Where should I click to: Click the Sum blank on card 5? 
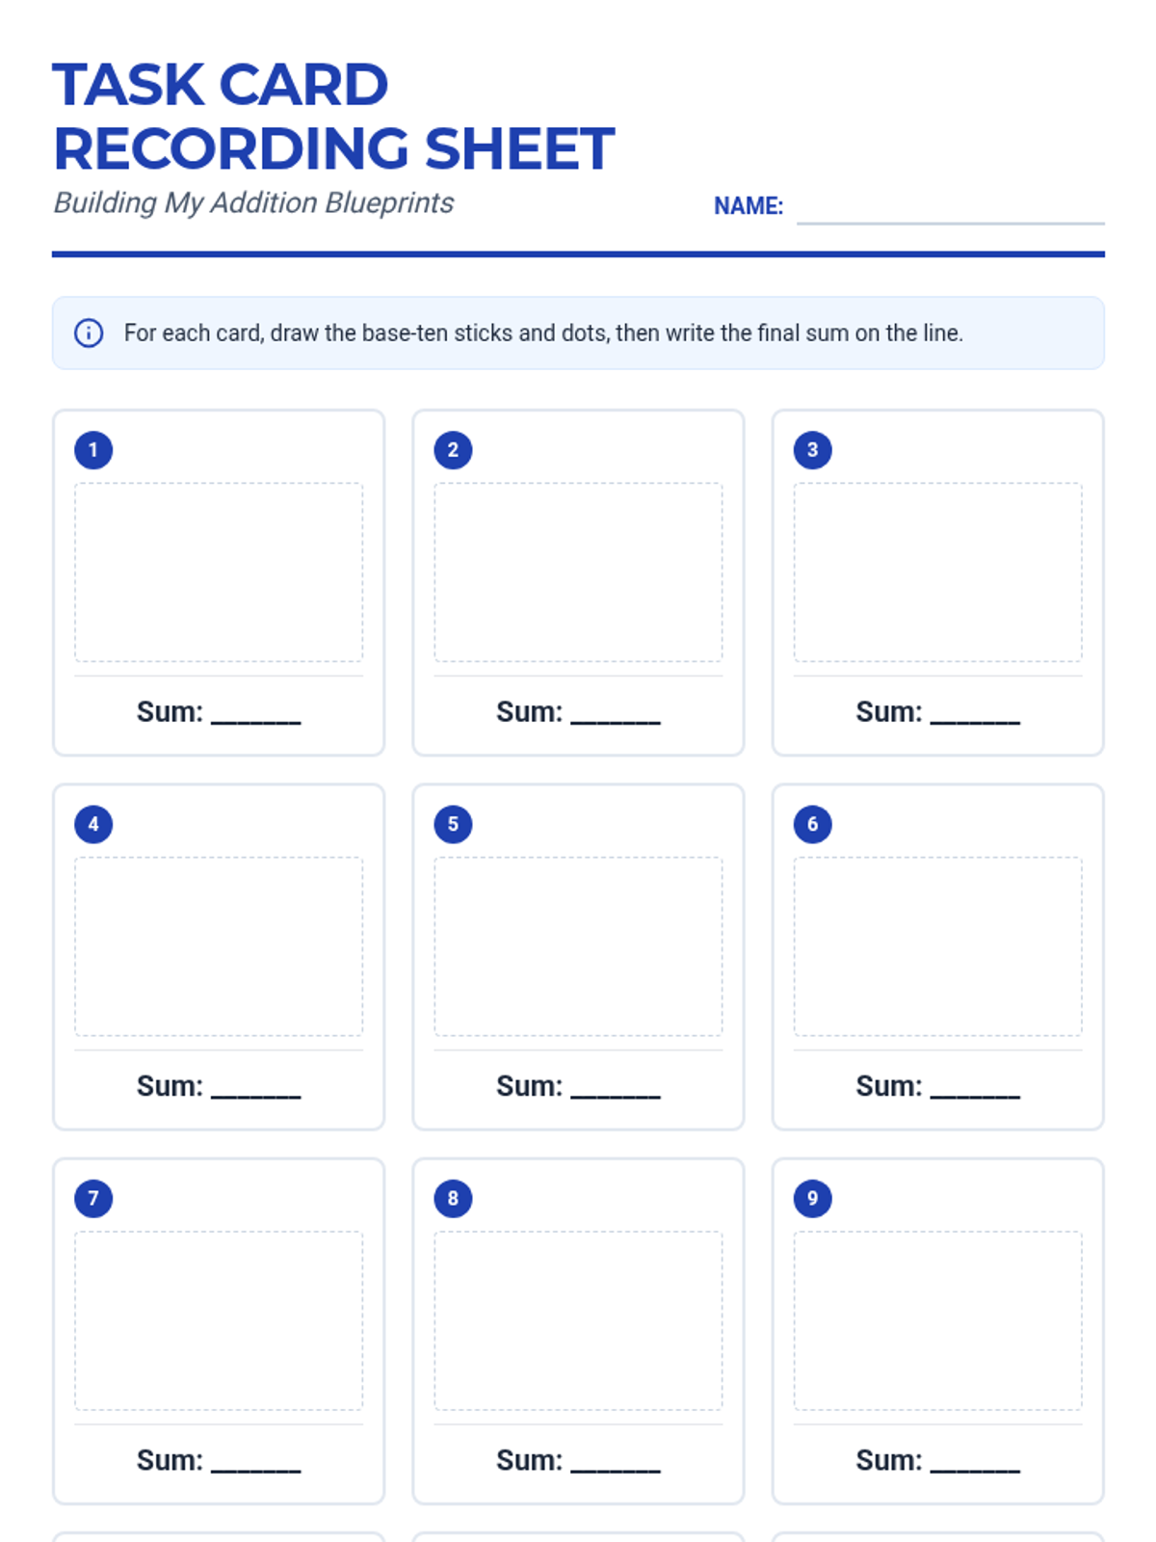click(x=616, y=1087)
